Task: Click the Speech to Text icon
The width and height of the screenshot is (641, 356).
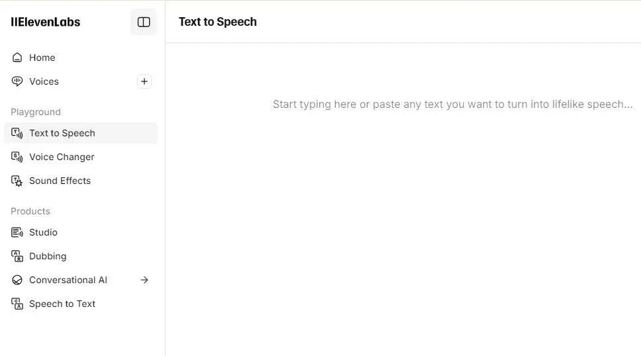Action: pyautogui.click(x=17, y=304)
